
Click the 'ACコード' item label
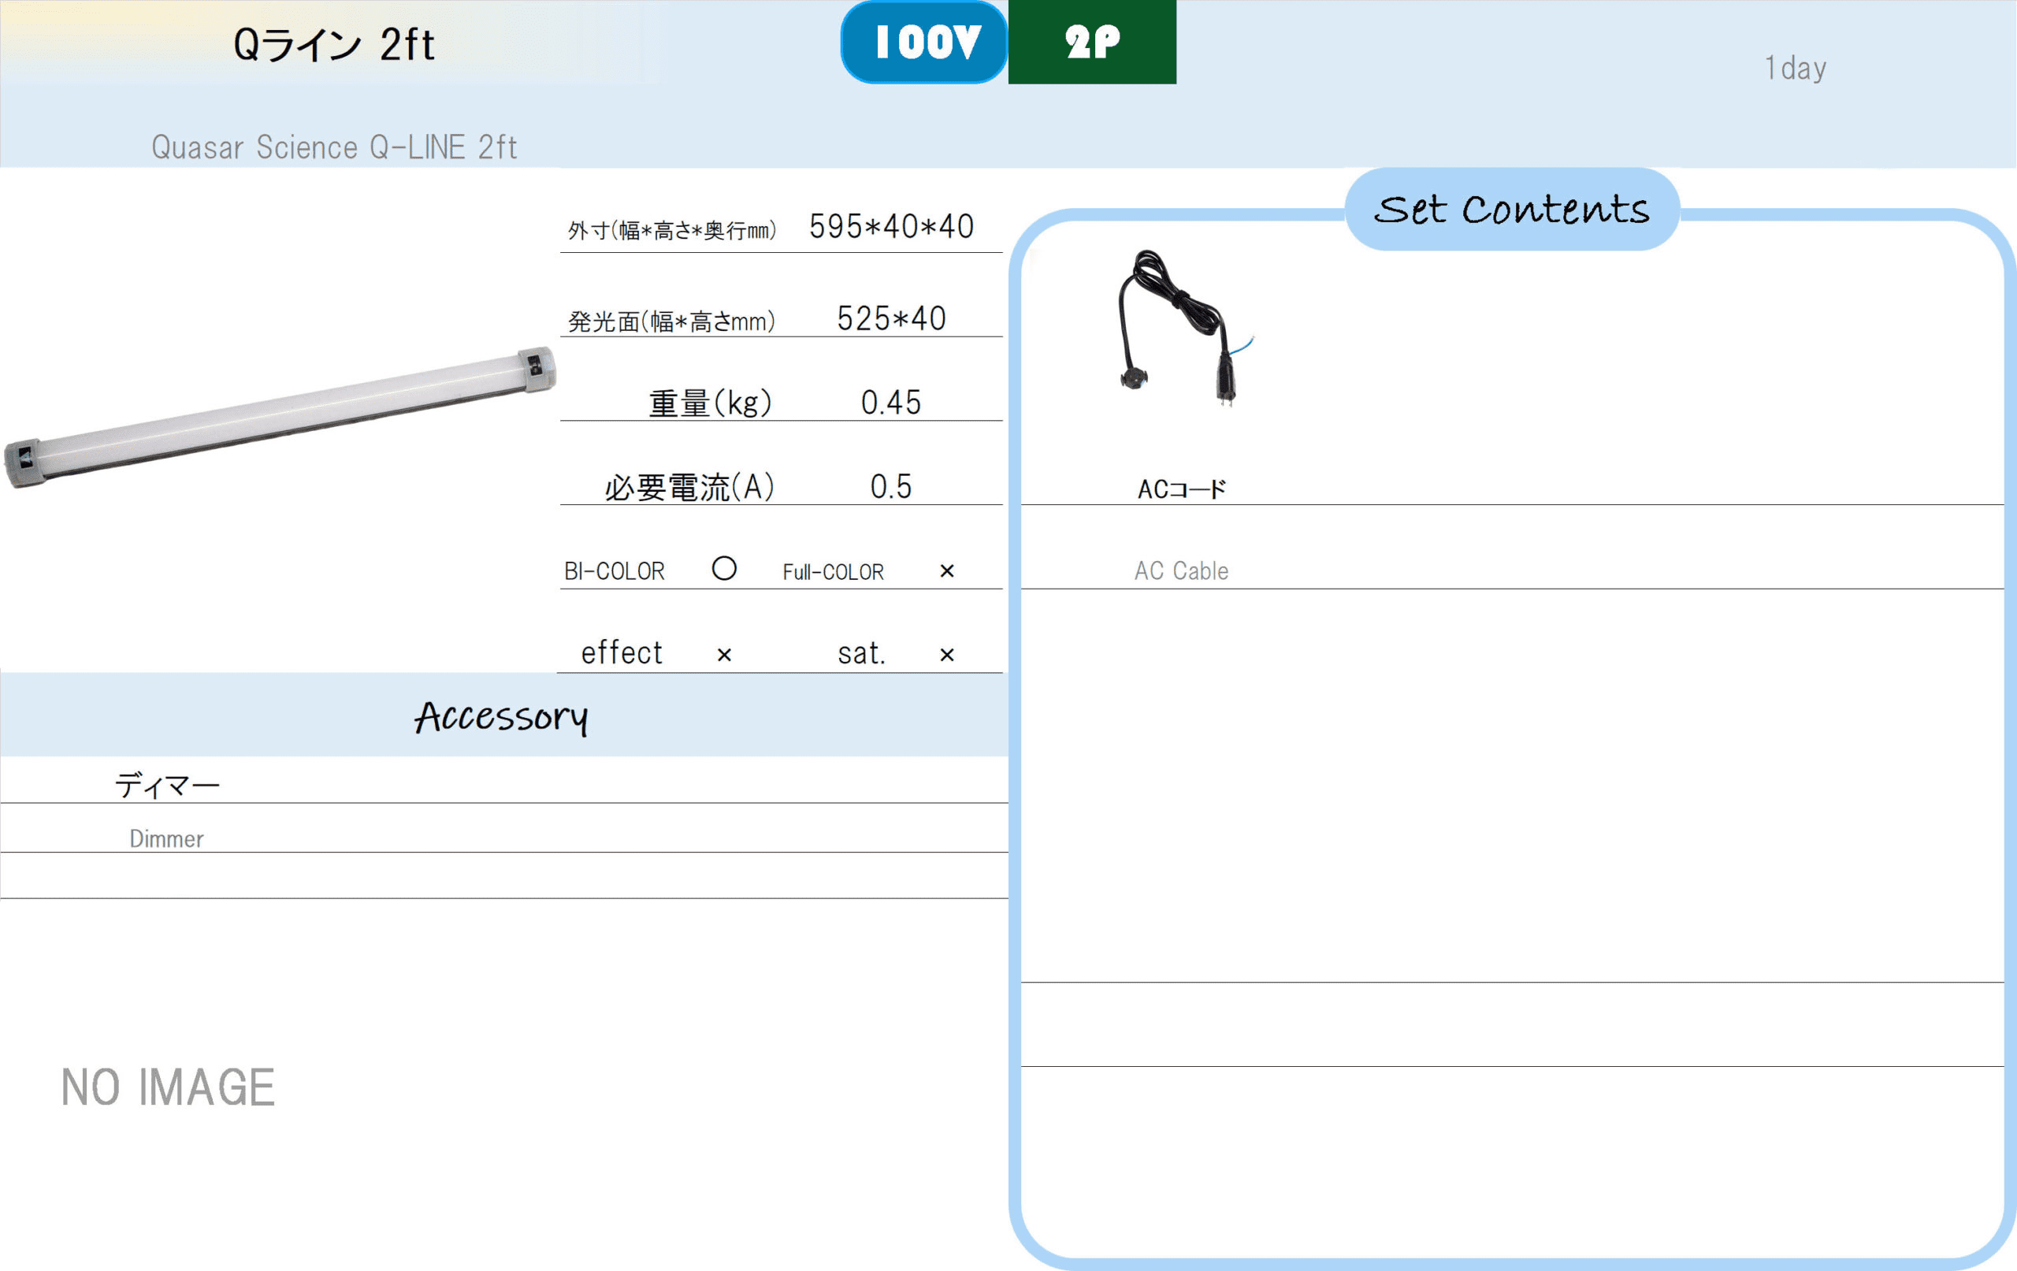tap(1182, 489)
